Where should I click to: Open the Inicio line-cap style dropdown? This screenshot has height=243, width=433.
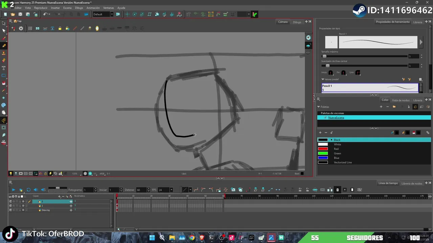tap(331, 73)
